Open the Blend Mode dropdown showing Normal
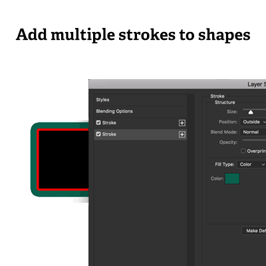Image resolution: width=266 pixels, height=266 pixels. pos(253,132)
